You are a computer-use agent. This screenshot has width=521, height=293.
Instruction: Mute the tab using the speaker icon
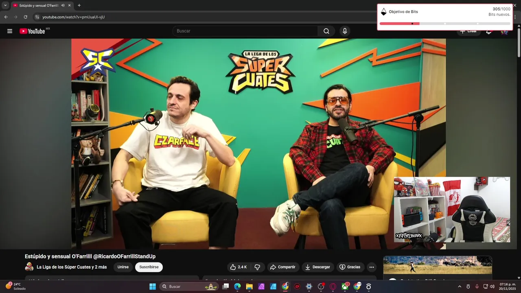(x=63, y=5)
